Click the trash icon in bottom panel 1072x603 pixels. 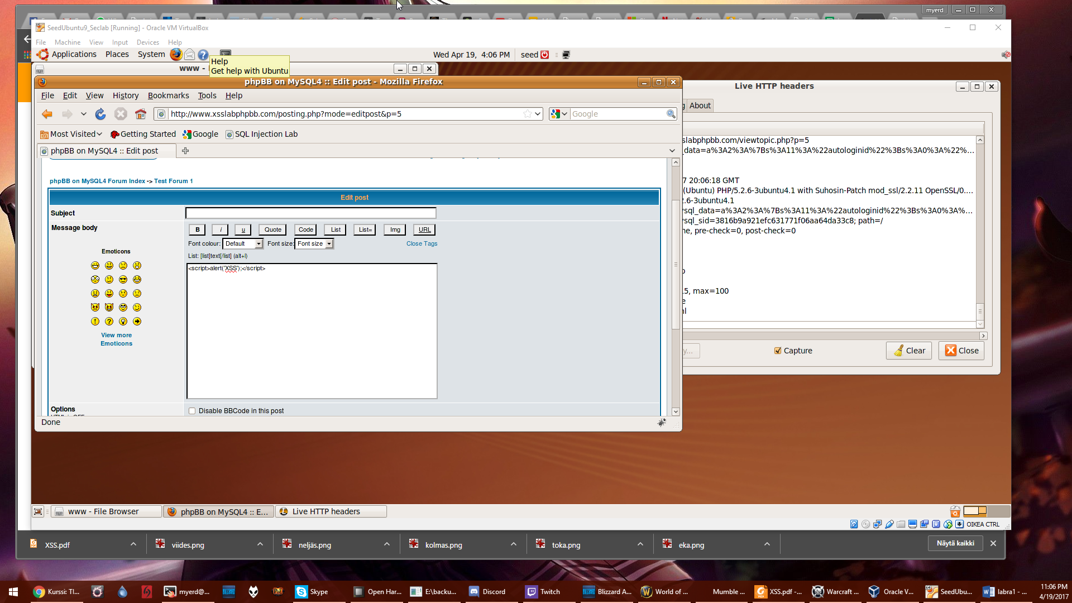[955, 511]
